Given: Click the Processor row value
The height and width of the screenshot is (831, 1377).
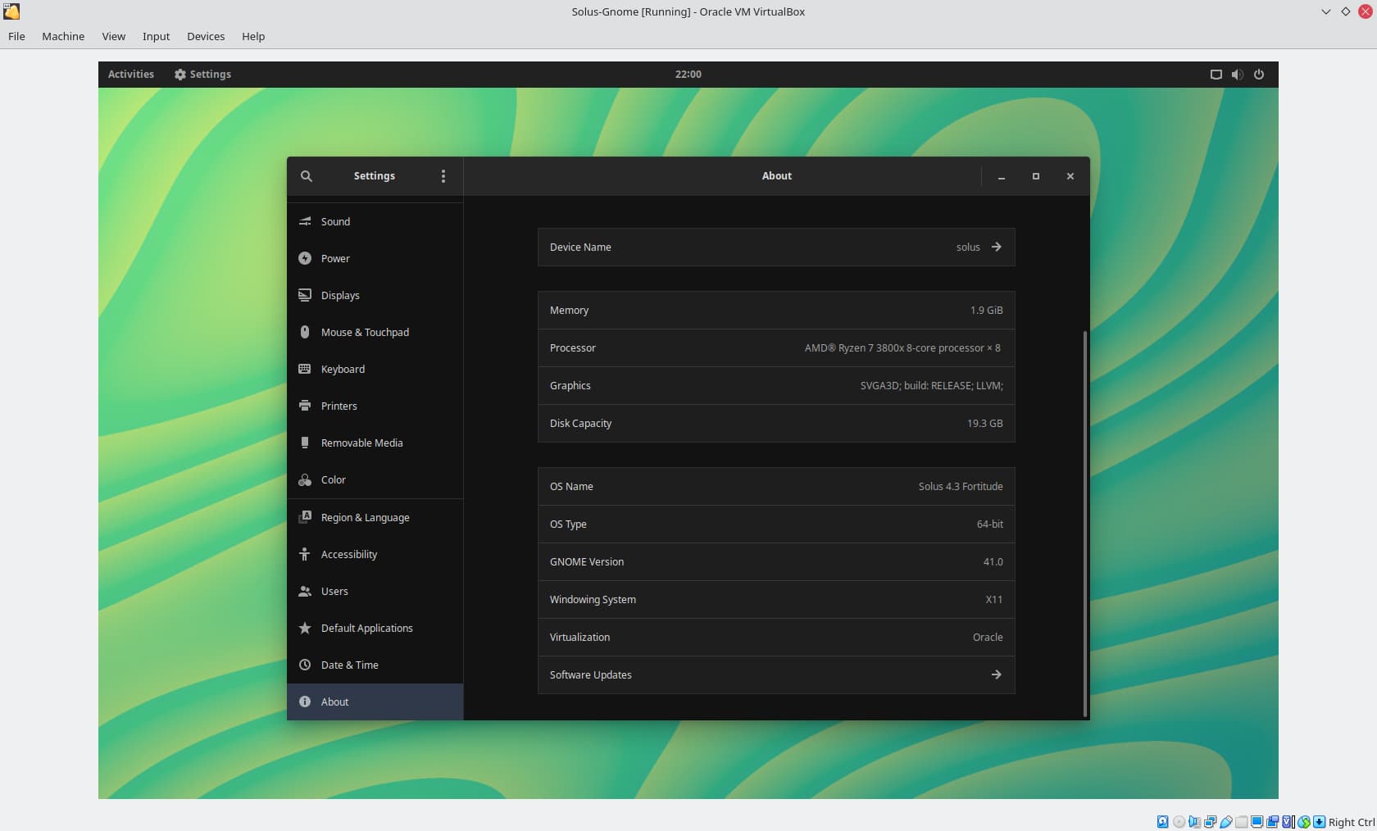Looking at the screenshot, I should point(902,347).
